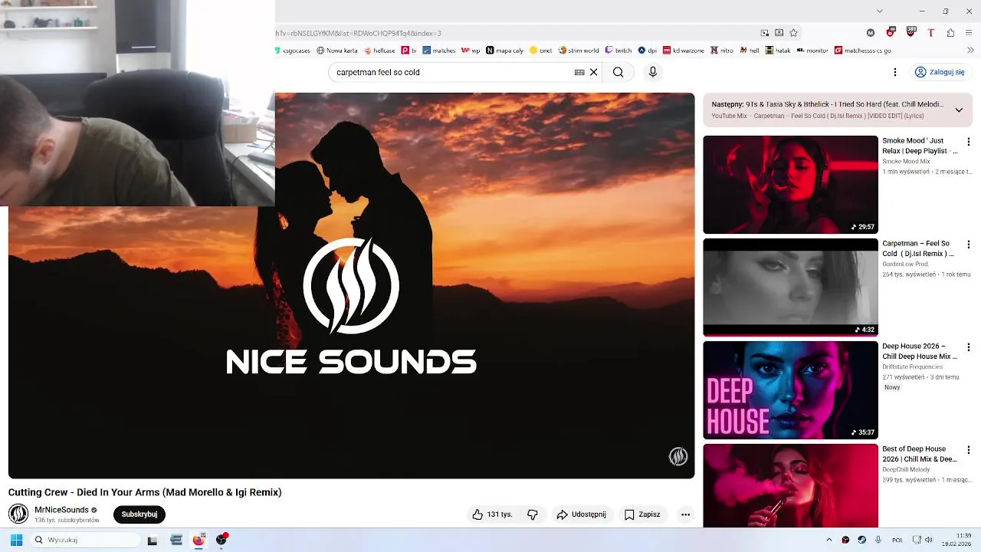Open the taskbar volume speaker icon
This screenshot has width=981, height=552.
click(929, 540)
